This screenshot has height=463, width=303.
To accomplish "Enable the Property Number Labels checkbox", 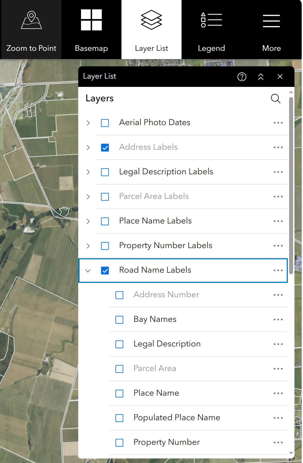I will click(x=105, y=246).
